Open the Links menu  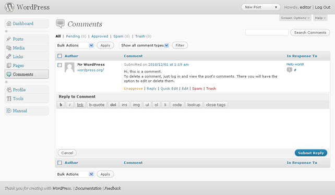(x=27, y=57)
